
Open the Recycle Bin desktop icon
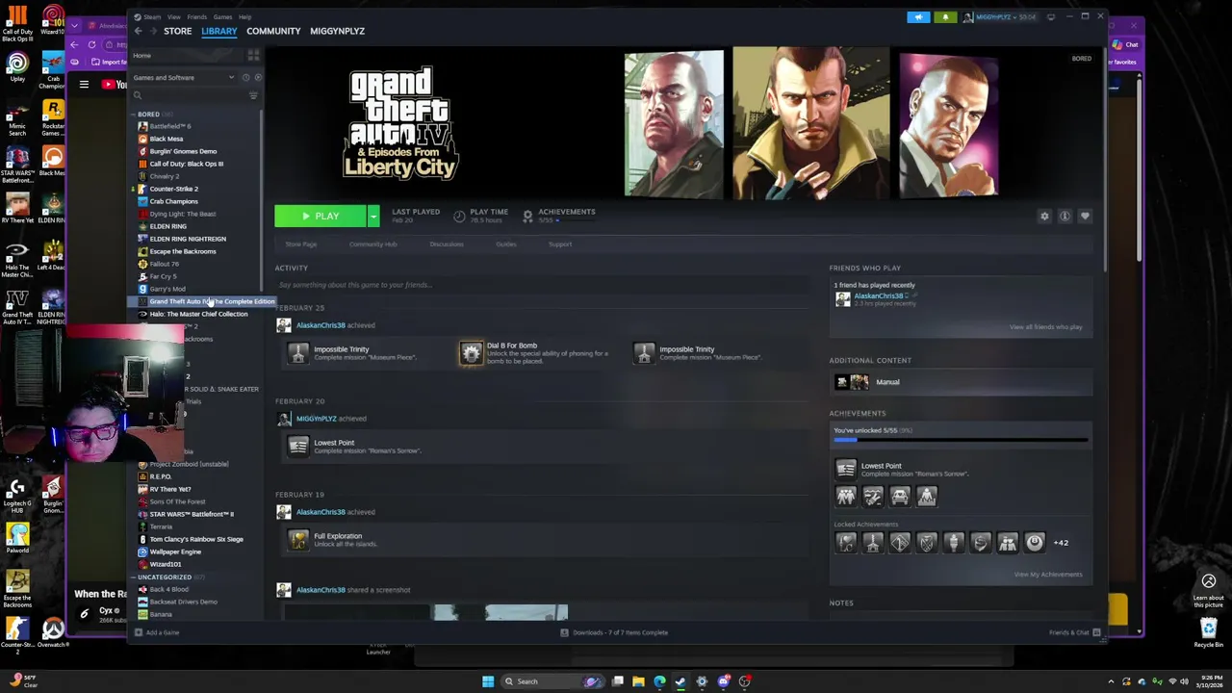(1208, 631)
